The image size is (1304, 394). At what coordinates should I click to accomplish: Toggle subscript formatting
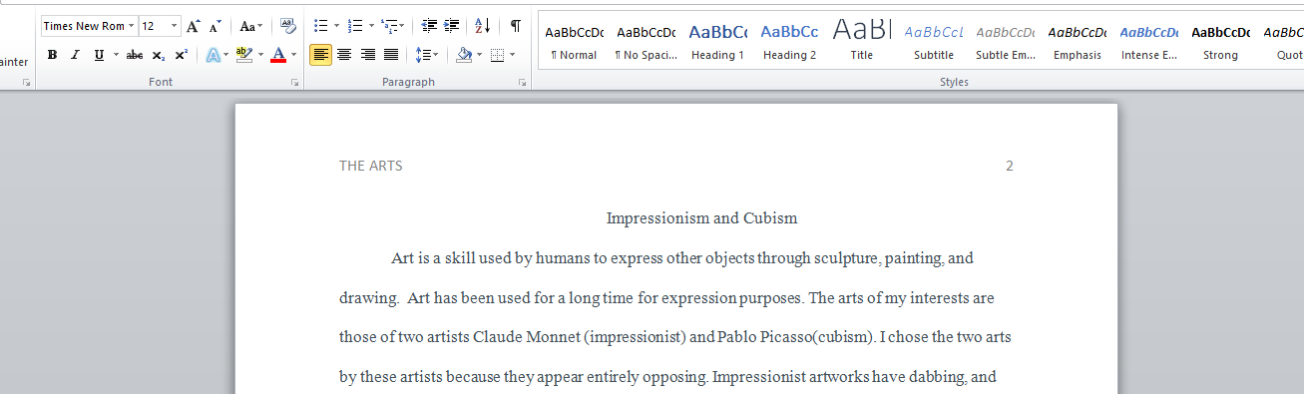pyautogui.click(x=159, y=55)
